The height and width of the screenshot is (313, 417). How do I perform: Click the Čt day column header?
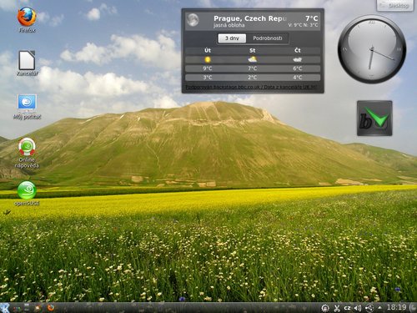click(298, 50)
